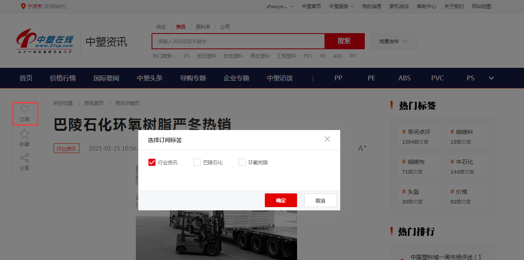Check the 巴陵石化 checkbox
This screenshot has width=524, height=260.
197,162
